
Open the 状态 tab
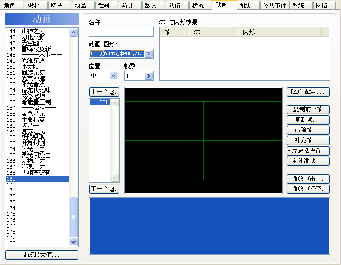[201, 5]
